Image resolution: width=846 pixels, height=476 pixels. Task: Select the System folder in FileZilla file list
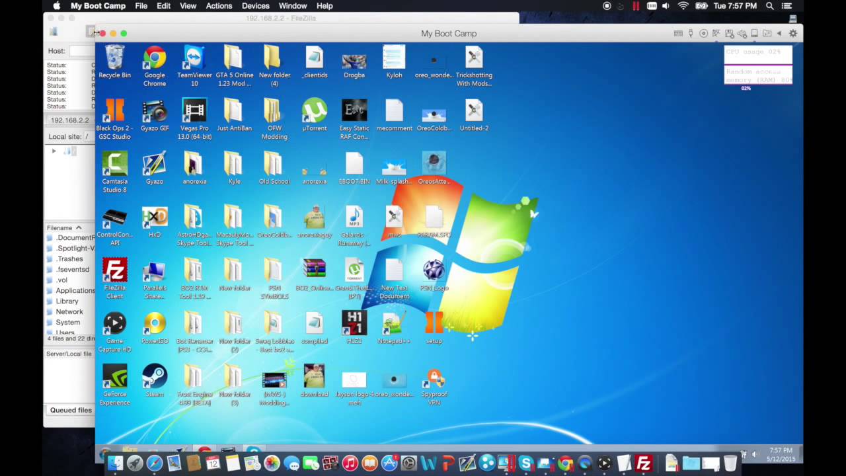coord(68,323)
